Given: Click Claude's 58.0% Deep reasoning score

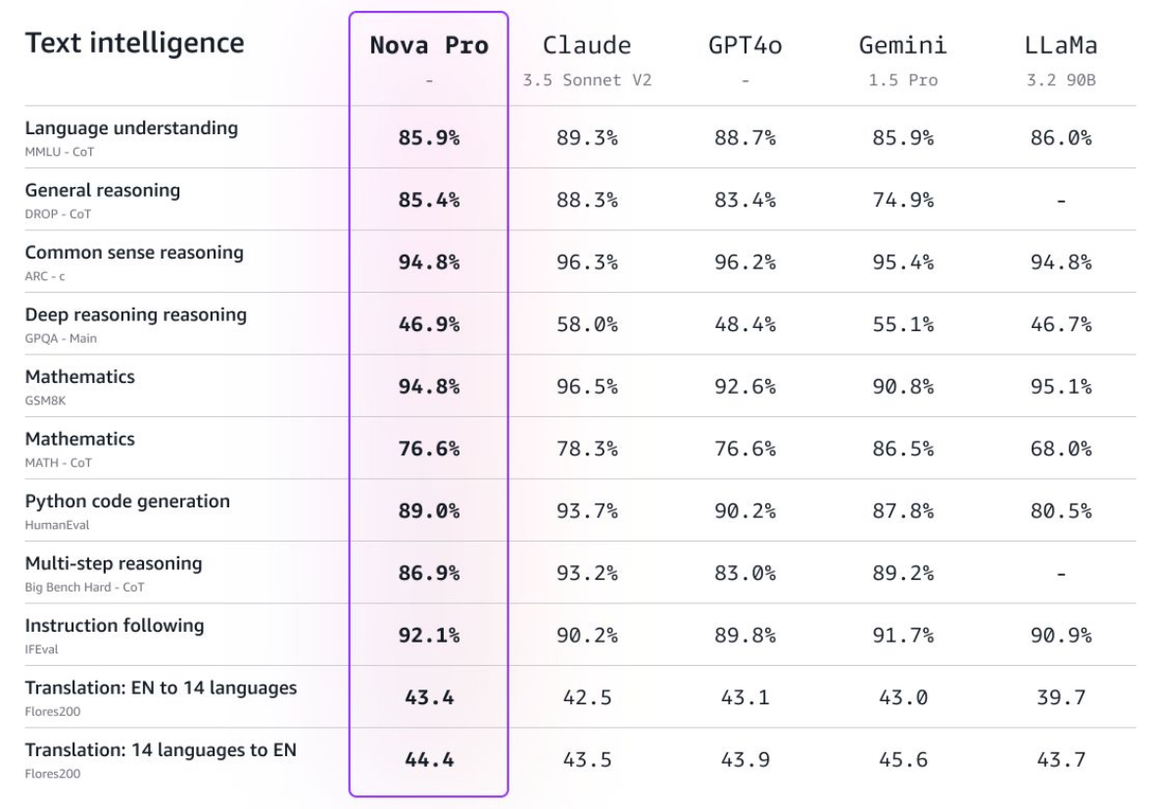Looking at the screenshot, I should pyautogui.click(x=587, y=324).
